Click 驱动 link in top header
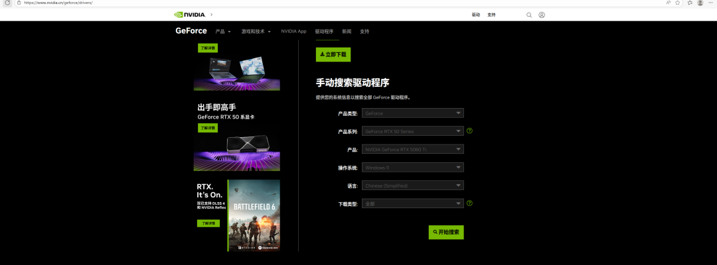The height and width of the screenshot is (265, 717). click(476, 15)
